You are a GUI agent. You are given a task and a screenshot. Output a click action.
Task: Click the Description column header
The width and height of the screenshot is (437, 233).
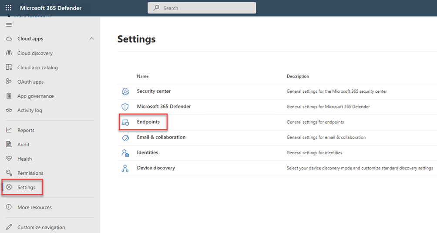298,76
